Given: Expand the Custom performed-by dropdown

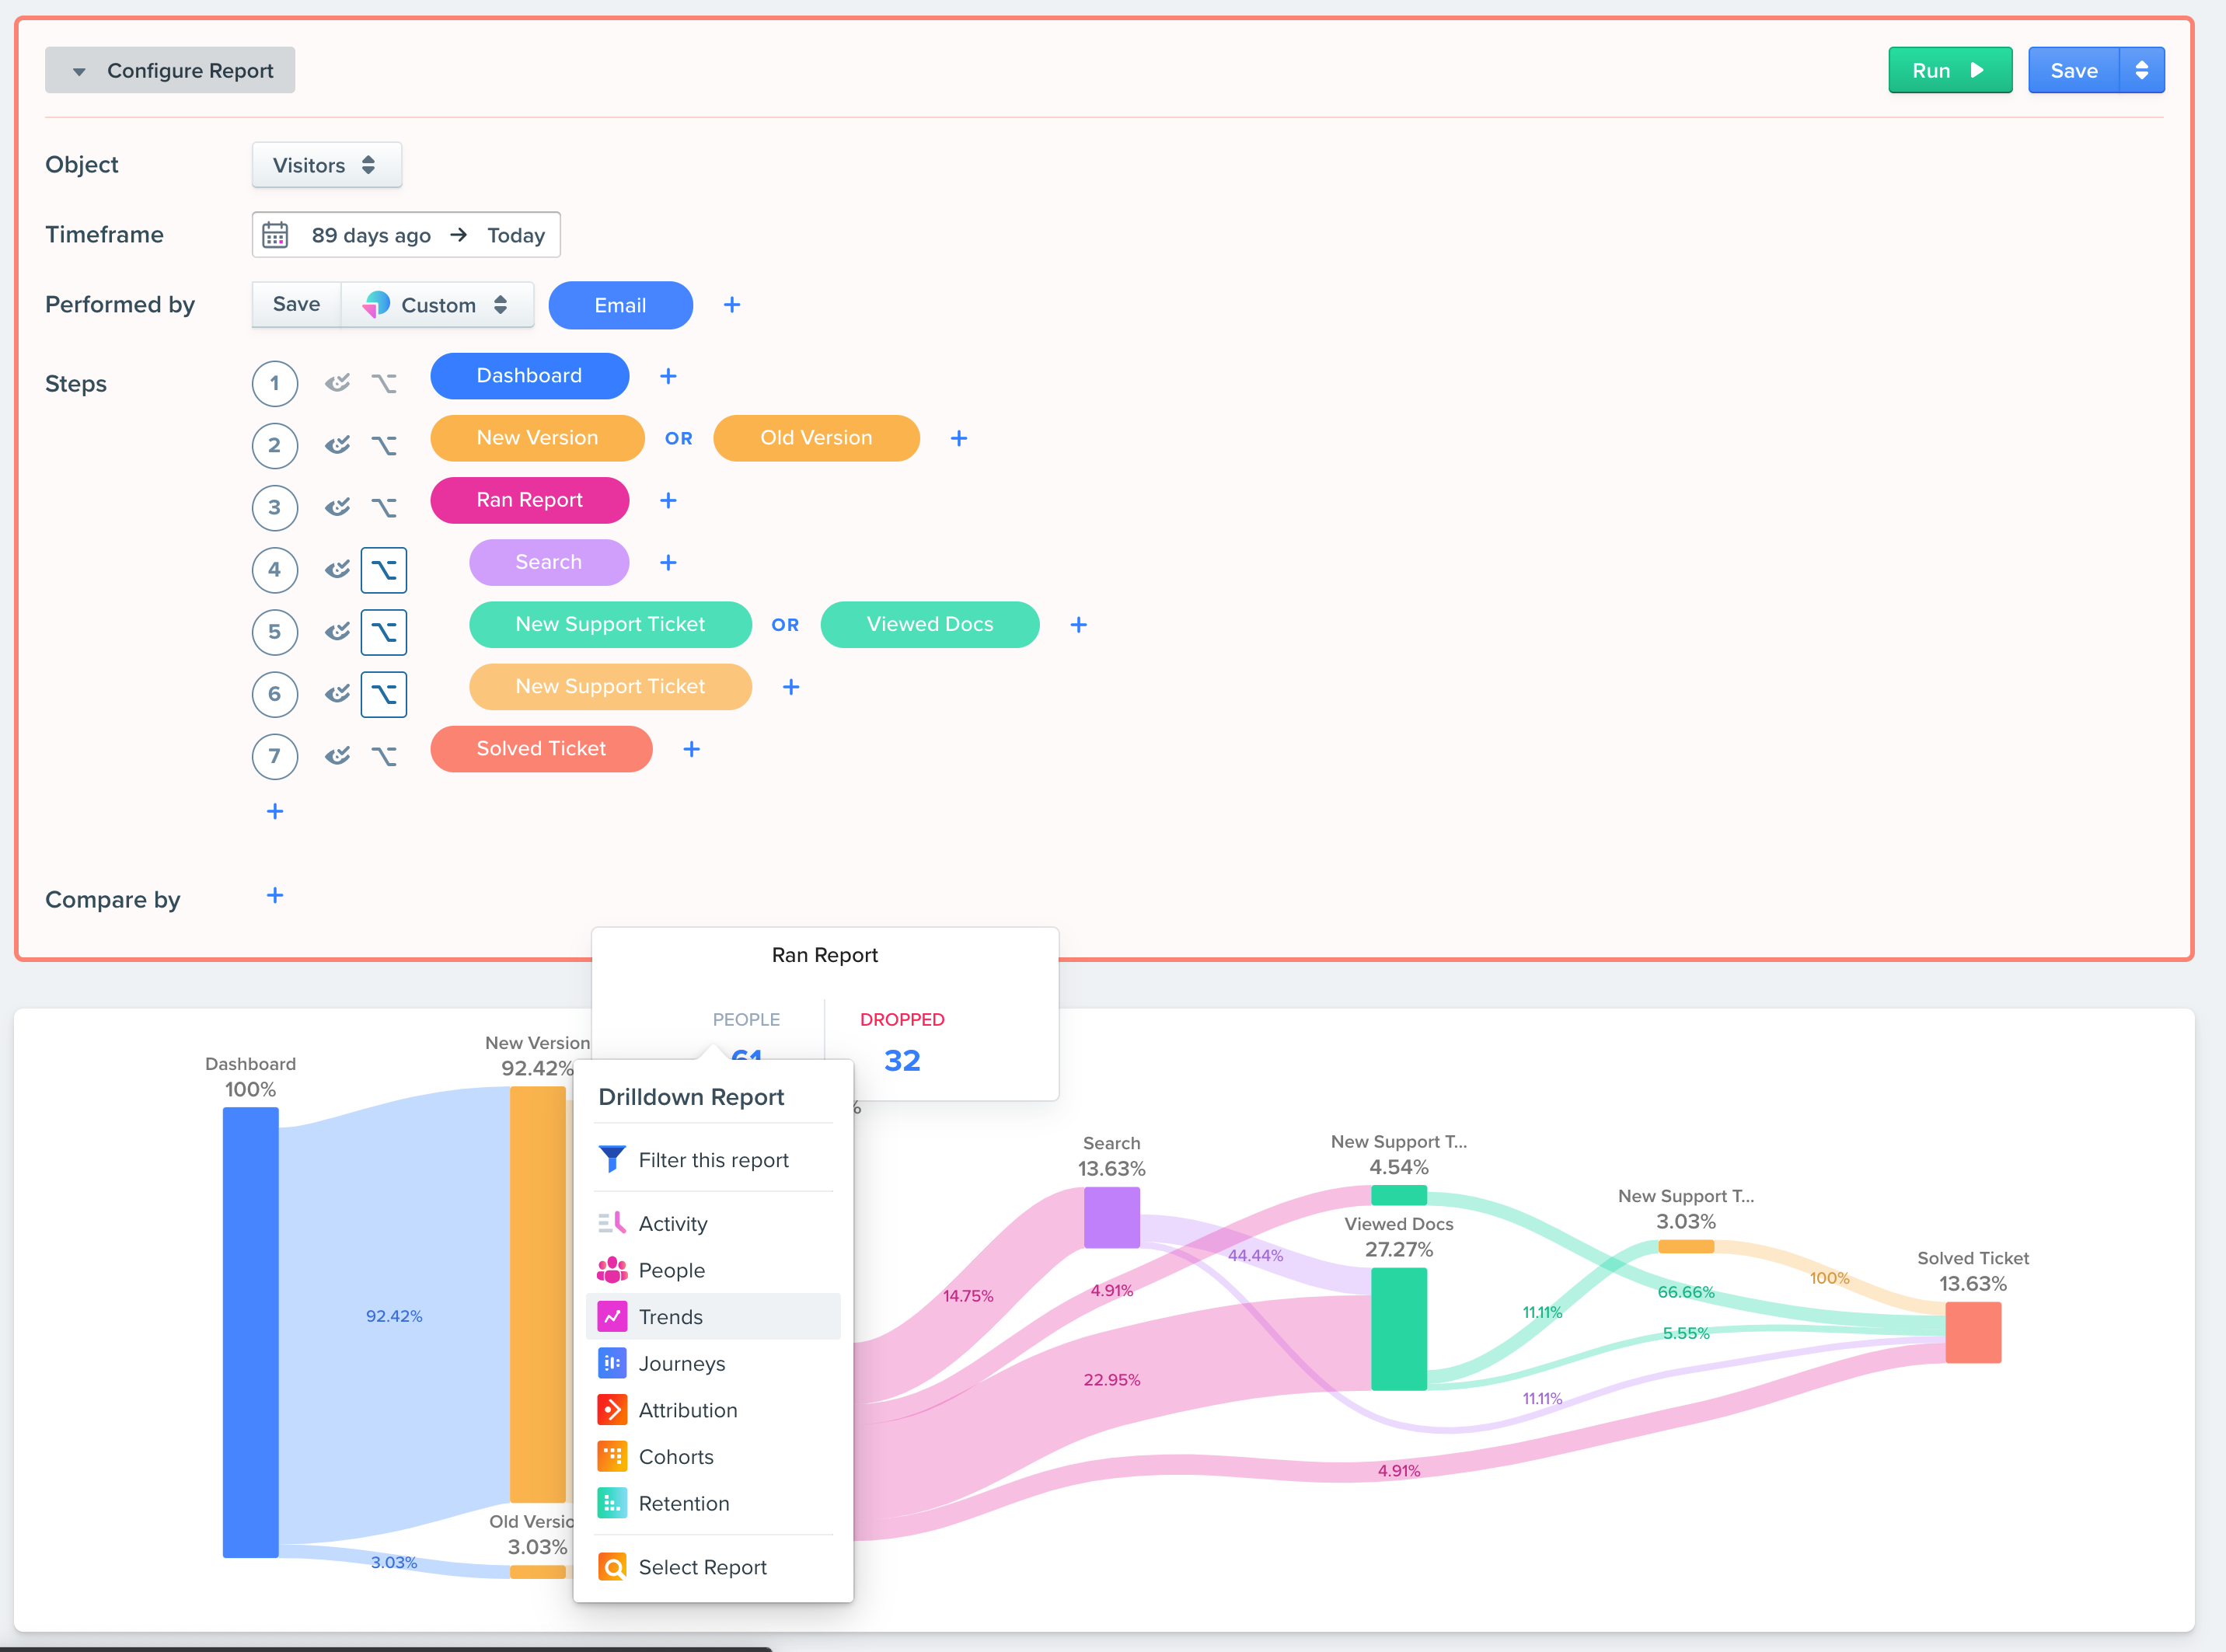Looking at the screenshot, I should [438, 305].
